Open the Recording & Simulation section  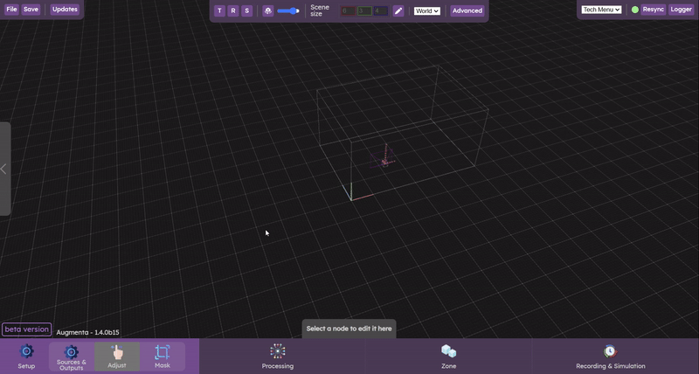[x=610, y=357]
